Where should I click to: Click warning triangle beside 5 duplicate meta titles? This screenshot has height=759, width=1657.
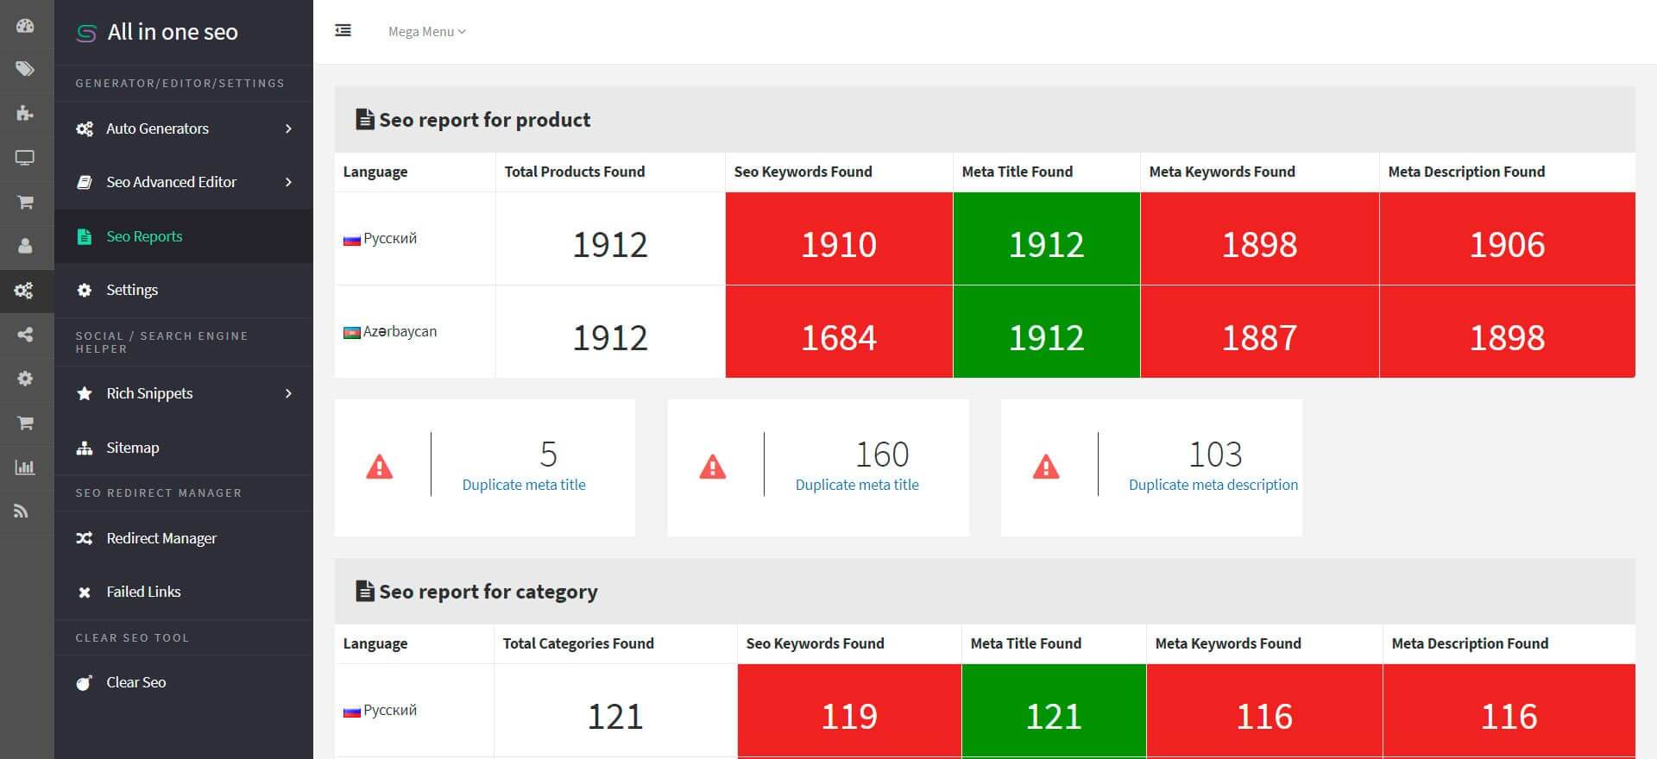click(380, 467)
